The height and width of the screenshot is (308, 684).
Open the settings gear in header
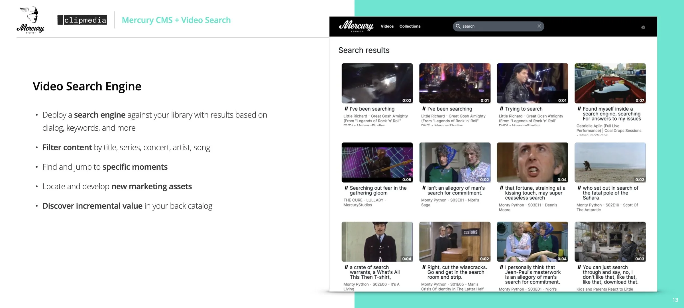coord(643,27)
